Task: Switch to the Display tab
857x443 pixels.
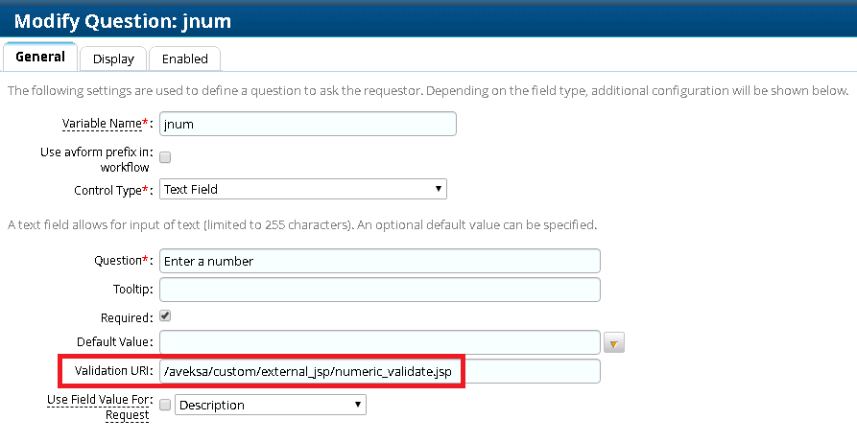Action: pyautogui.click(x=113, y=58)
